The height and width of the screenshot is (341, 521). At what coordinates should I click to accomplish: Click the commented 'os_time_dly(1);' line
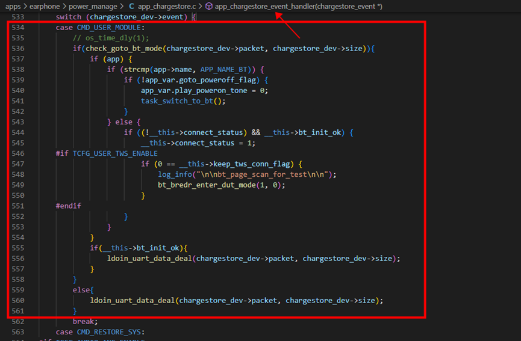click(111, 38)
